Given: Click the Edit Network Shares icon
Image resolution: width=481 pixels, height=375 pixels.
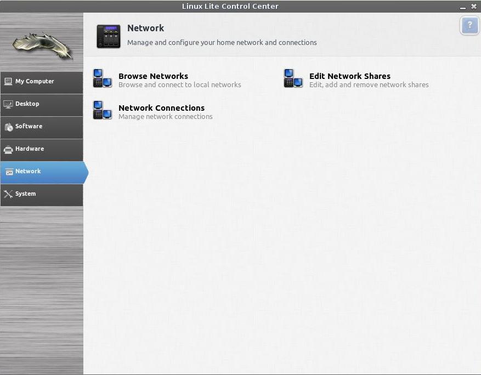Looking at the screenshot, I should 293,78.
